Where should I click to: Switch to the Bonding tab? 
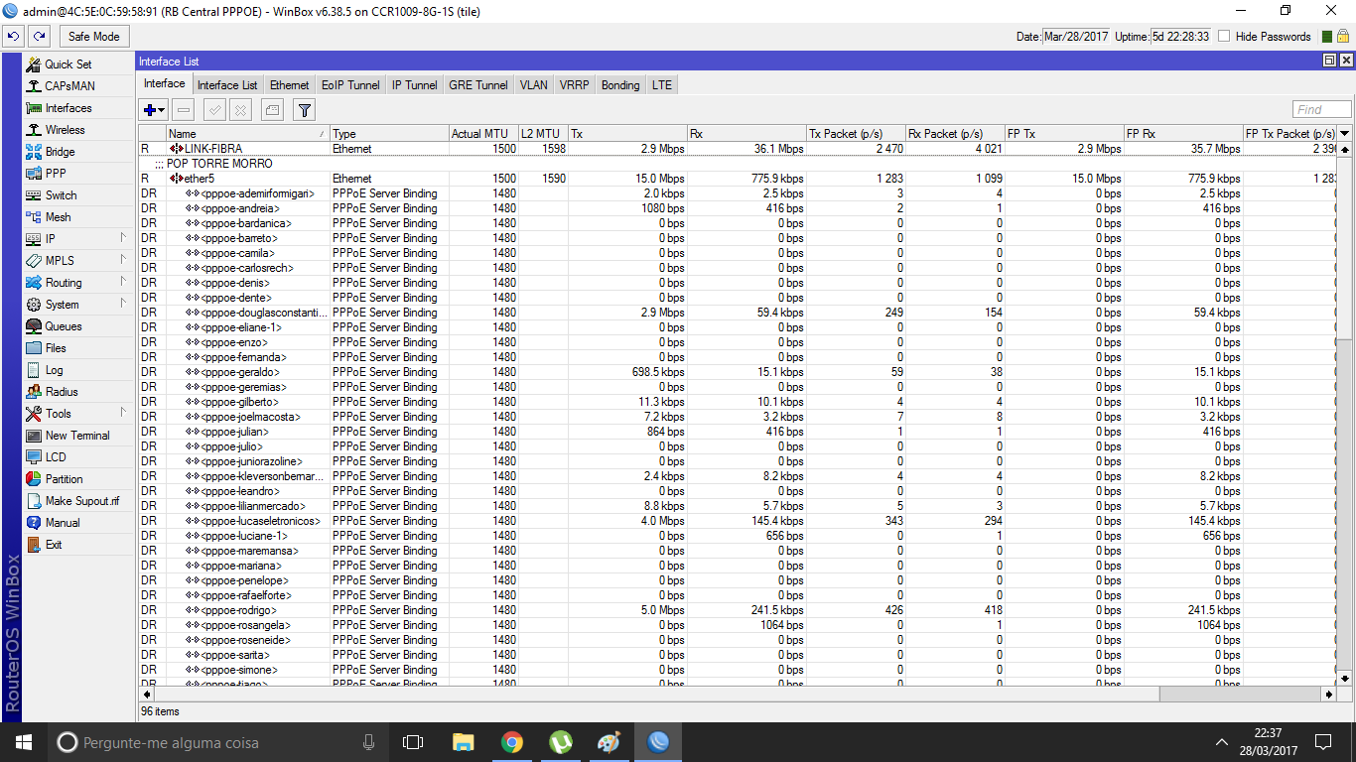click(620, 85)
